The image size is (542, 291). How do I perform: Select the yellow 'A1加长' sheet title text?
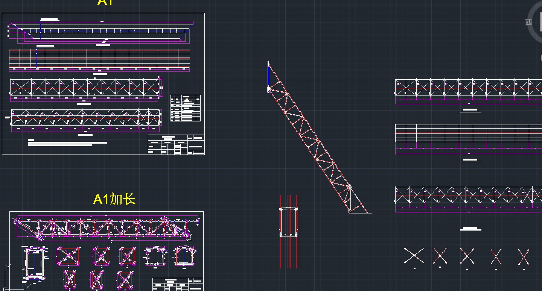(114, 199)
